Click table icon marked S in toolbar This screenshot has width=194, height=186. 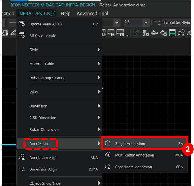[x=104, y=33]
